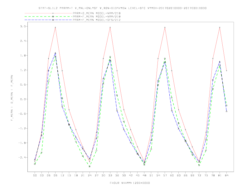Click the 60 forecast hour tick label
This screenshot has width=247, height=191.
172,175
